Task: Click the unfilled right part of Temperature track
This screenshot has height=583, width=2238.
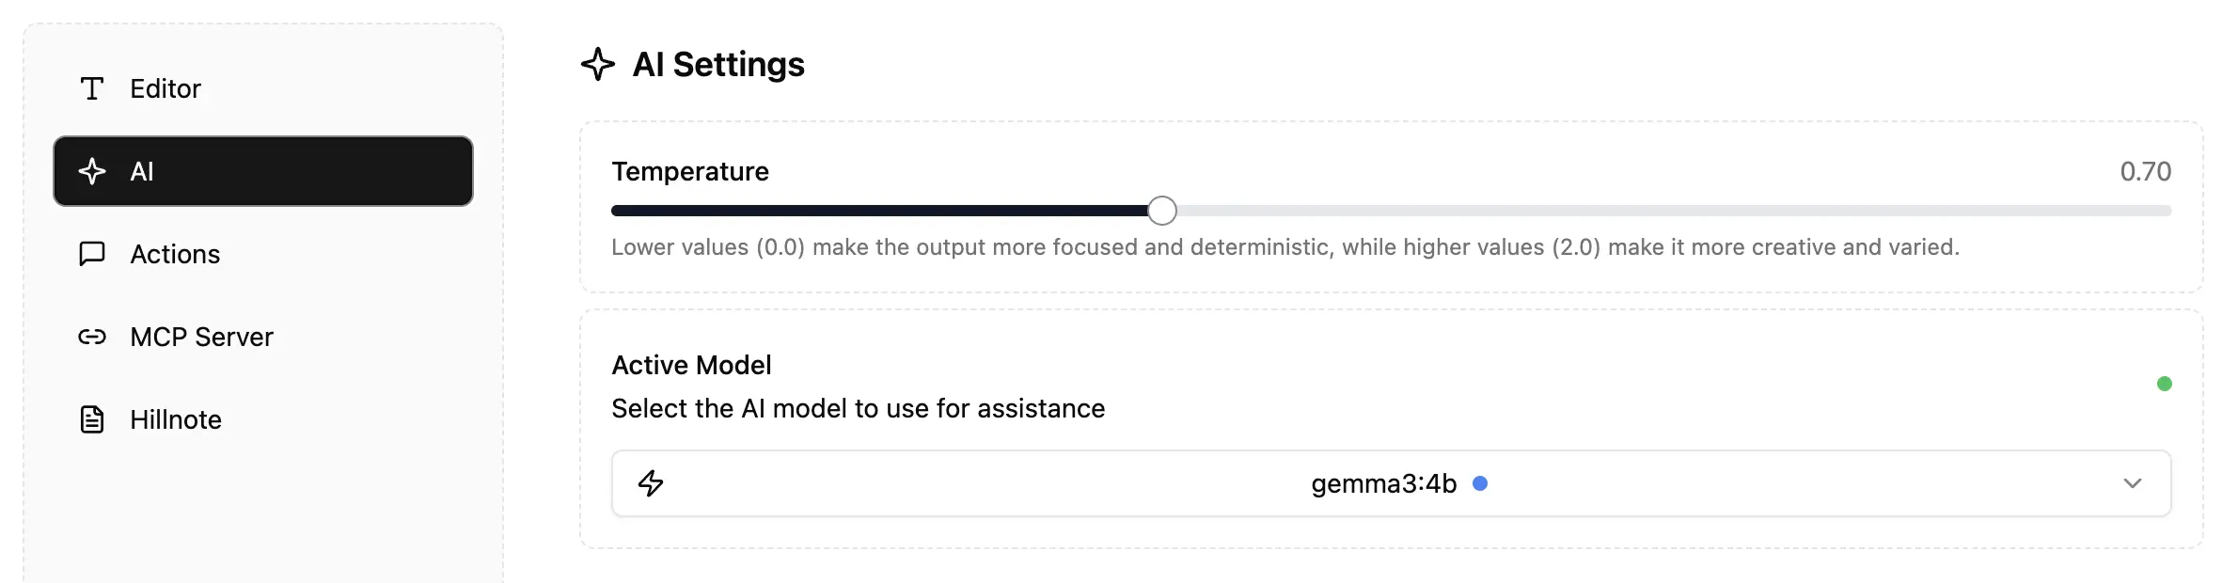Action: (1674, 211)
